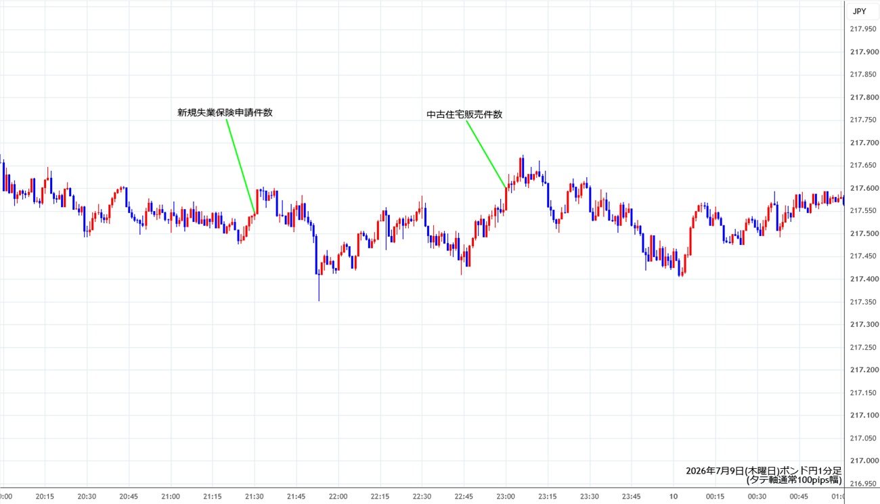Click the 217.300 price axis label
This screenshot has height=504, width=880.
(863, 324)
